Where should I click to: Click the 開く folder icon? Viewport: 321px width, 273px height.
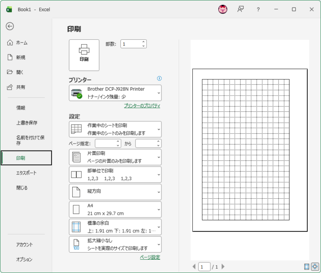pos(10,72)
